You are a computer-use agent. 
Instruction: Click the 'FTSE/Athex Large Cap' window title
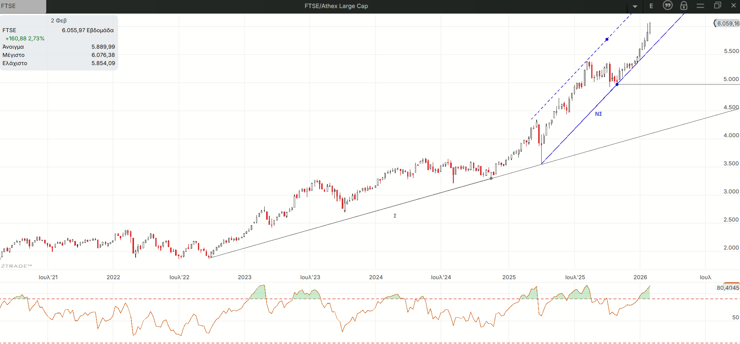point(336,6)
